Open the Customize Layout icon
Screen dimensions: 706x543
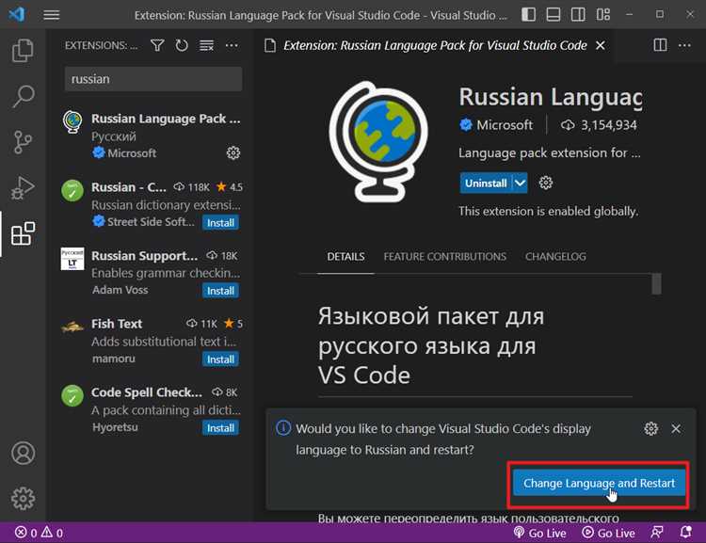tap(603, 15)
